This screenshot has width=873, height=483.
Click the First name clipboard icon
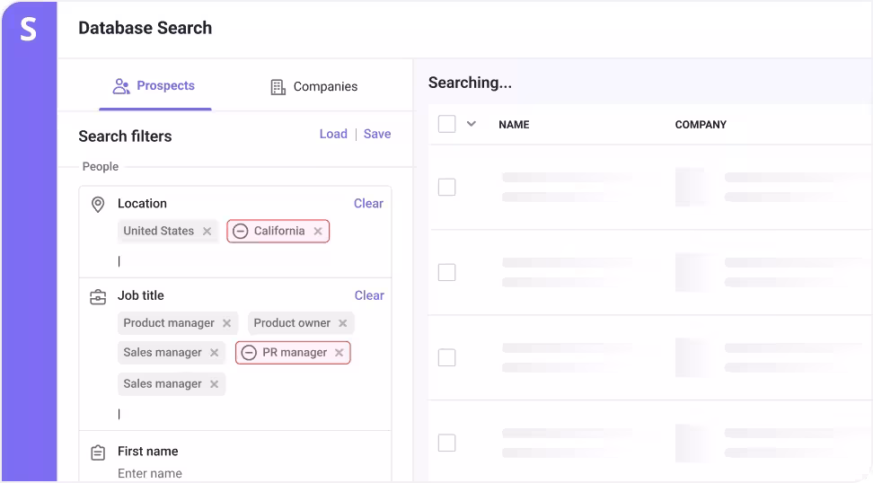(98, 452)
